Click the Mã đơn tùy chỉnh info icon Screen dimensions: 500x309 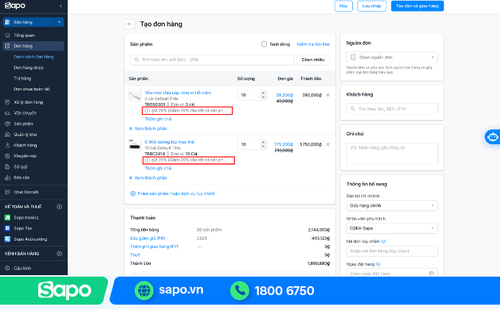coord(383,241)
